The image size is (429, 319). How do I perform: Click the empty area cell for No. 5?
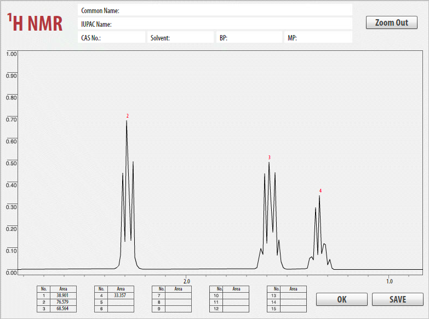[x=121, y=302]
